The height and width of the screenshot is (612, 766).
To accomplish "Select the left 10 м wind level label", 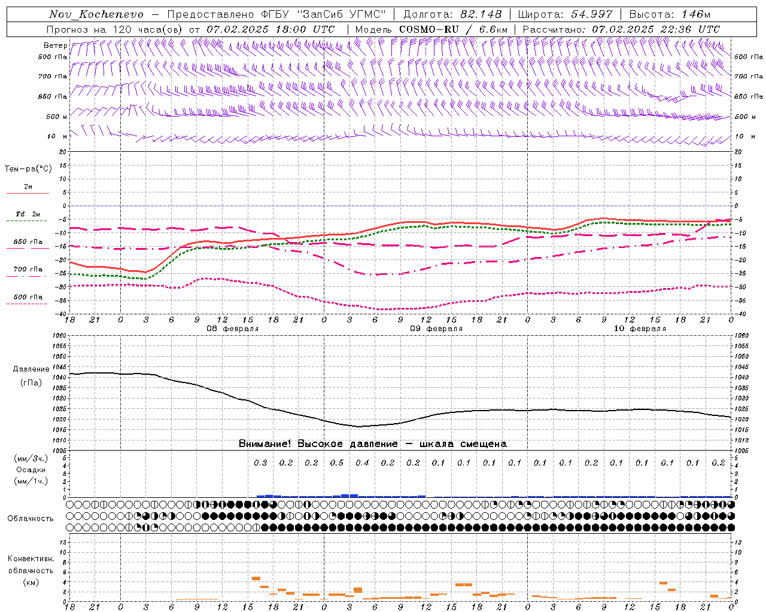I will click(57, 136).
